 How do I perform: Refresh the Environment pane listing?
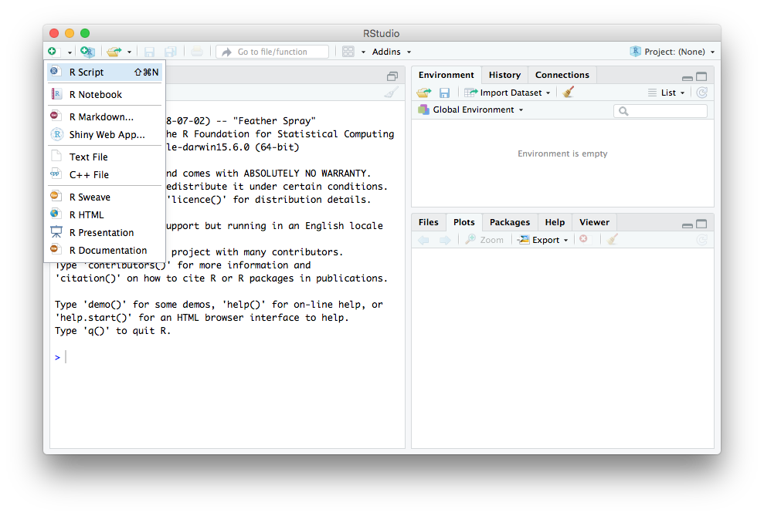[701, 92]
